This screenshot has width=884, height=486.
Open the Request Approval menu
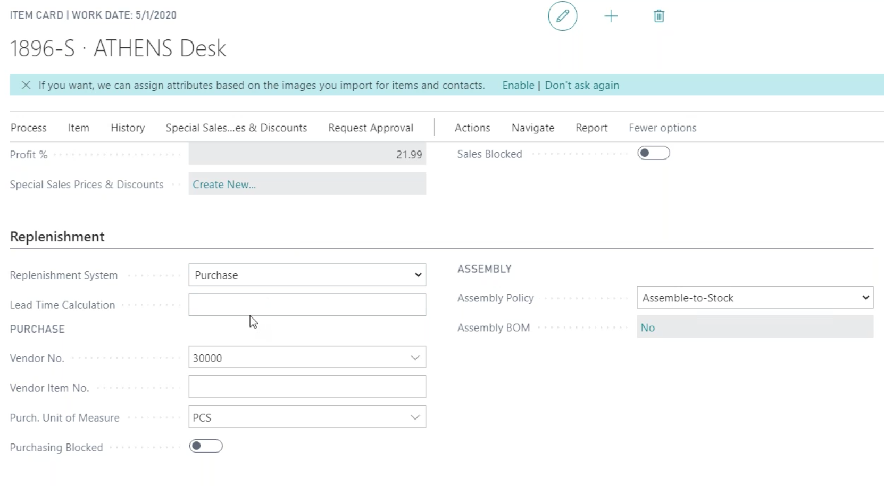[371, 128]
